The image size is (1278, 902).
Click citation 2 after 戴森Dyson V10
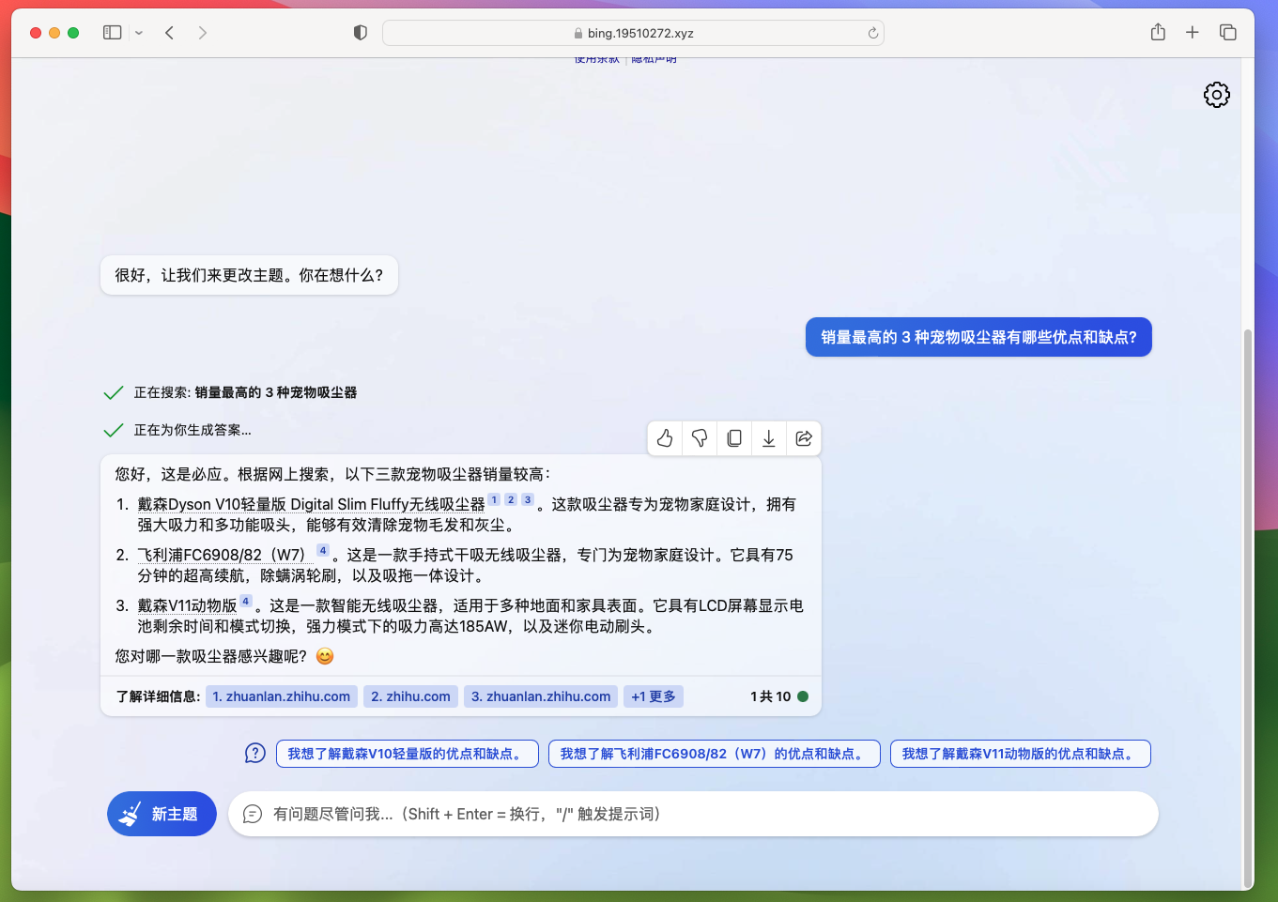(511, 500)
